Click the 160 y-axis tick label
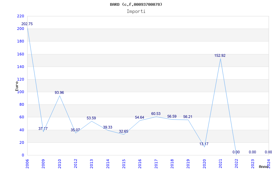Viewport: 272px width, 170px height. (20, 54)
